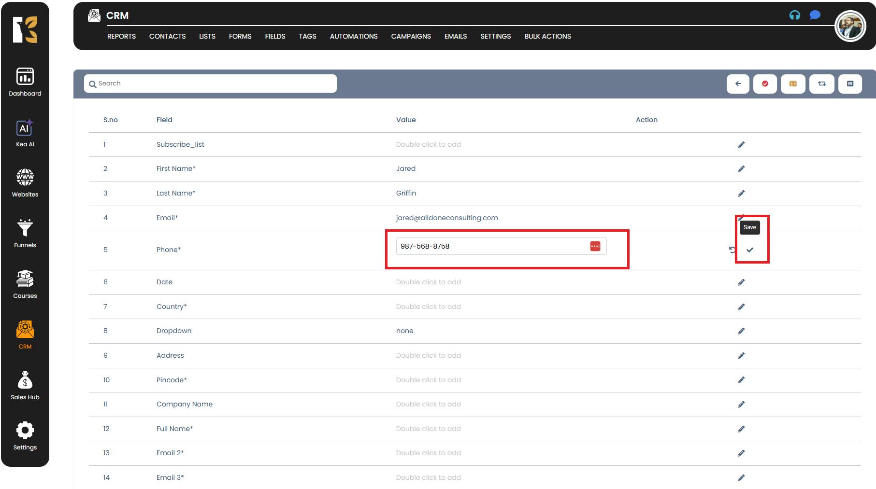876x489 pixels.
Task: Click the red icon inside the phone input
Action: 595,246
